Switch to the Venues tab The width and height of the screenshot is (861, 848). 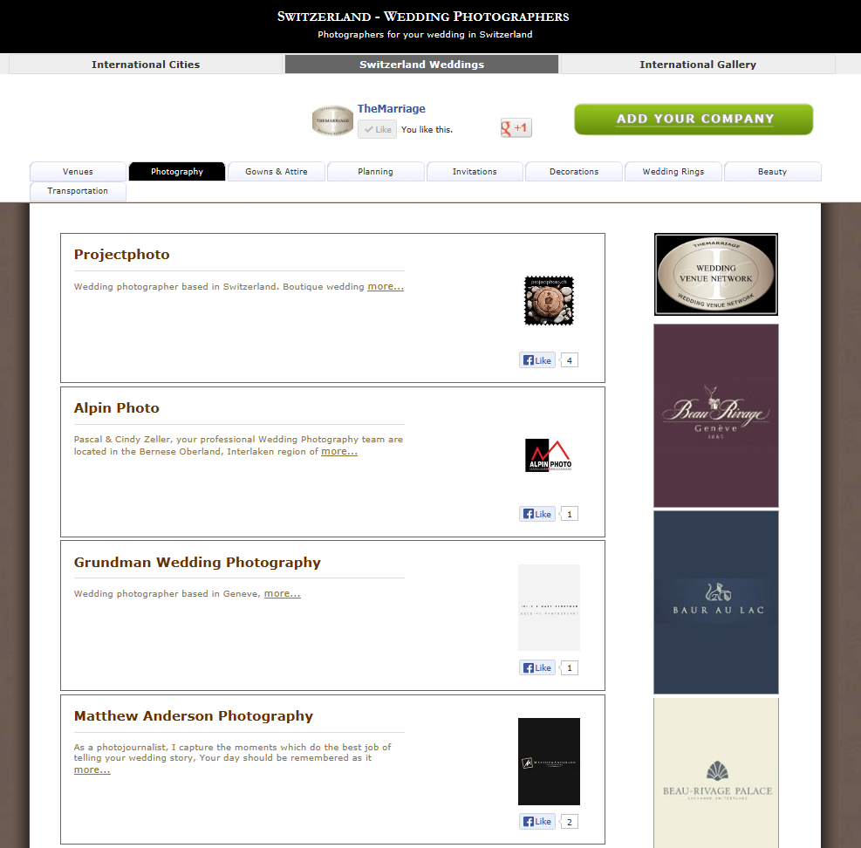point(78,172)
